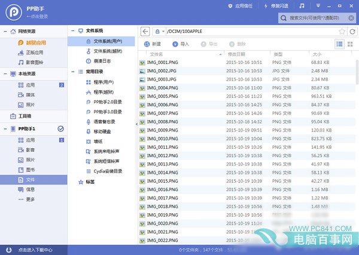Open device 影音 item

click(34, 150)
